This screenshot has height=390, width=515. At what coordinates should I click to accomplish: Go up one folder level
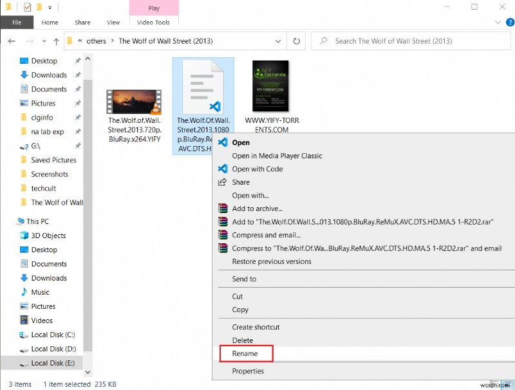(x=56, y=41)
